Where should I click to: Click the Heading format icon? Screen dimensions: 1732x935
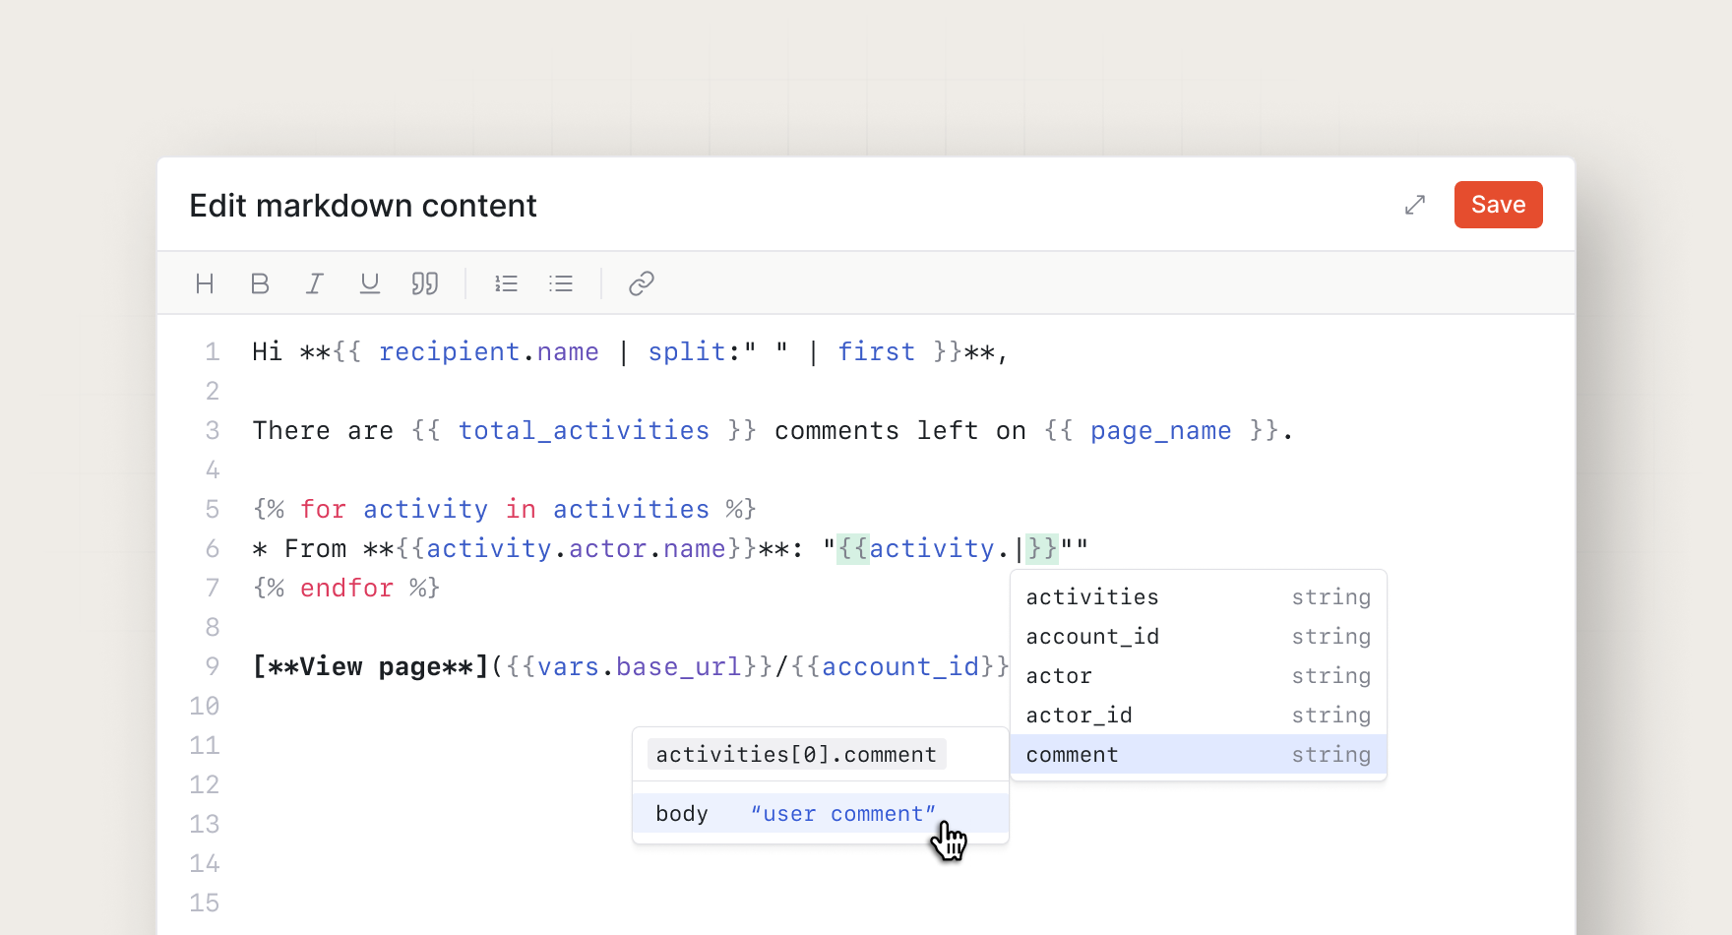click(x=205, y=284)
